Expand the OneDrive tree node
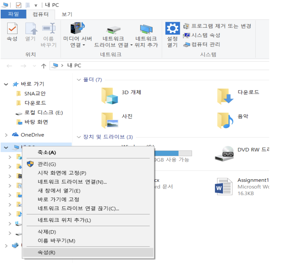293x263 pixels. point(6,135)
